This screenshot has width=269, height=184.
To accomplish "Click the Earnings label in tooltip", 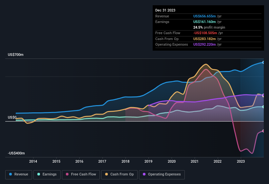I will click(162, 22).
